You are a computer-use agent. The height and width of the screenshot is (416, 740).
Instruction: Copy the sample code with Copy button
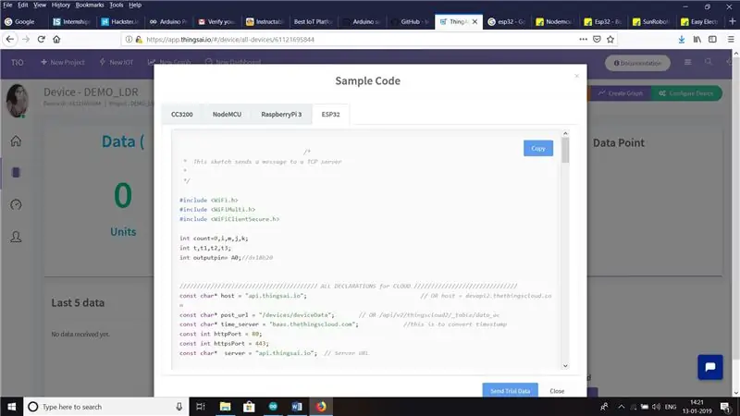tap(538, 148)
